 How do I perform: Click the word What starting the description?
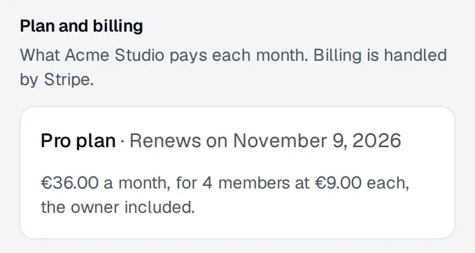40,55
